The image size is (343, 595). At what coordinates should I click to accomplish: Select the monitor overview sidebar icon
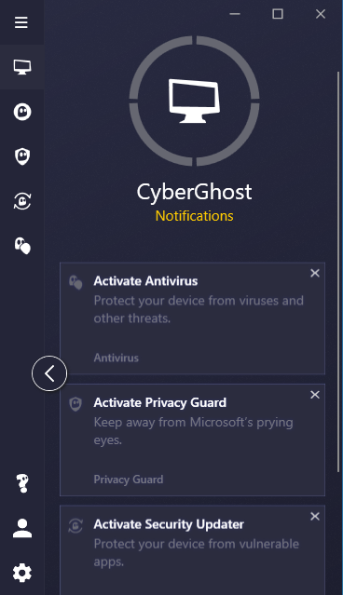point(22,67)
